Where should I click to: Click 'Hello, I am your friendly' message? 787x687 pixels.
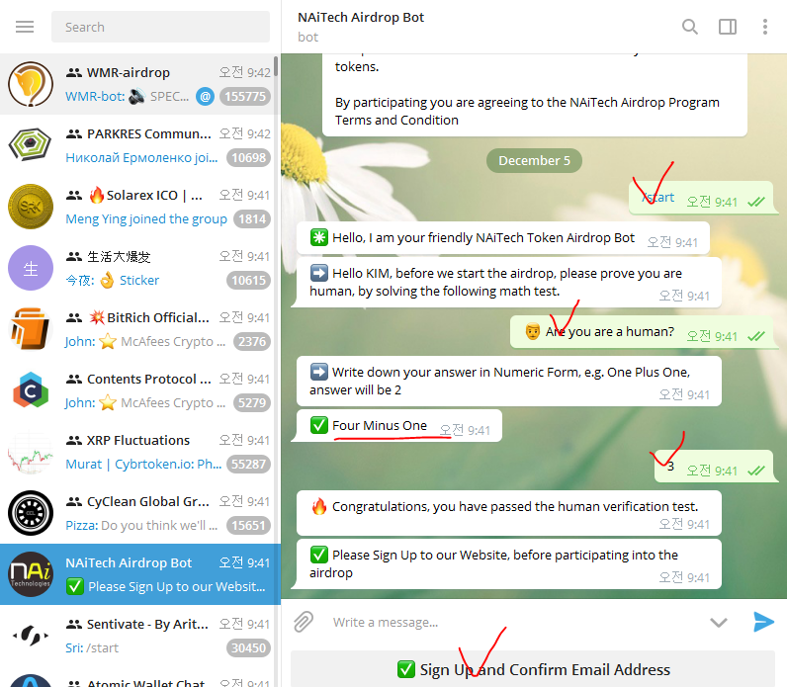pos(503,238)
